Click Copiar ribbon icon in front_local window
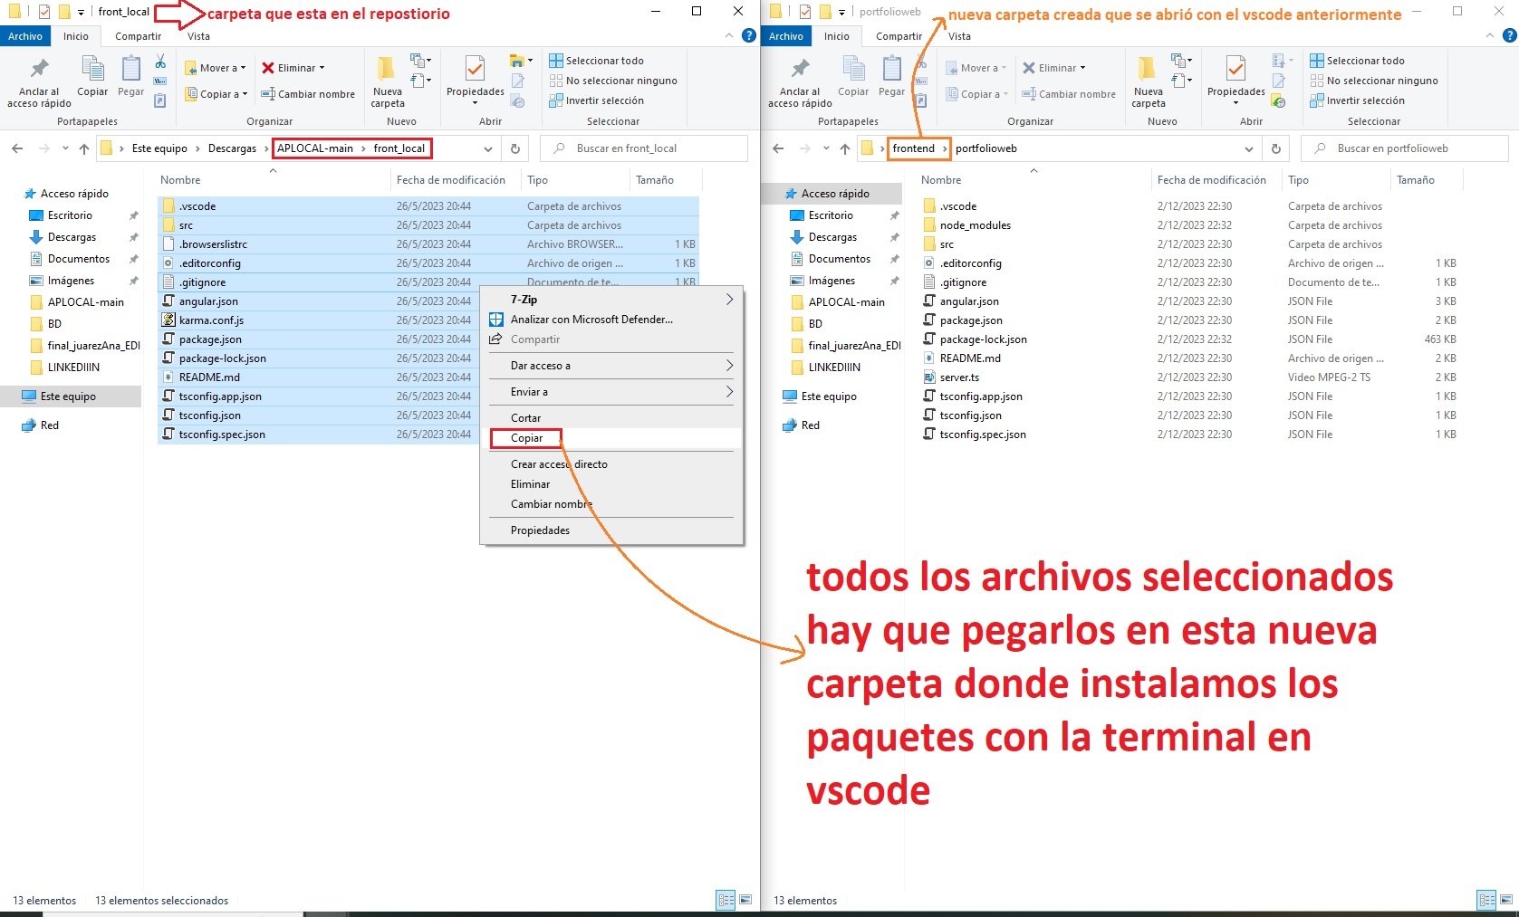Viewport: 1519px width, 917px height. (x=92, y=77)
